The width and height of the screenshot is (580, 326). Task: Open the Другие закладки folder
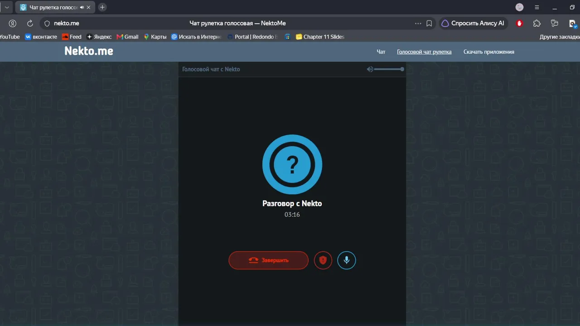560,37
